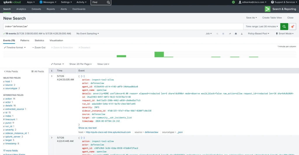
Task: Change Show 20 Per Page setting
Action: [81, 64]
